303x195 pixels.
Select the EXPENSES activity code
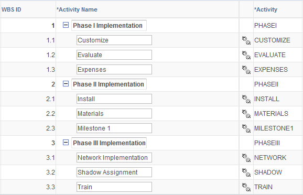tap(271, 70)
